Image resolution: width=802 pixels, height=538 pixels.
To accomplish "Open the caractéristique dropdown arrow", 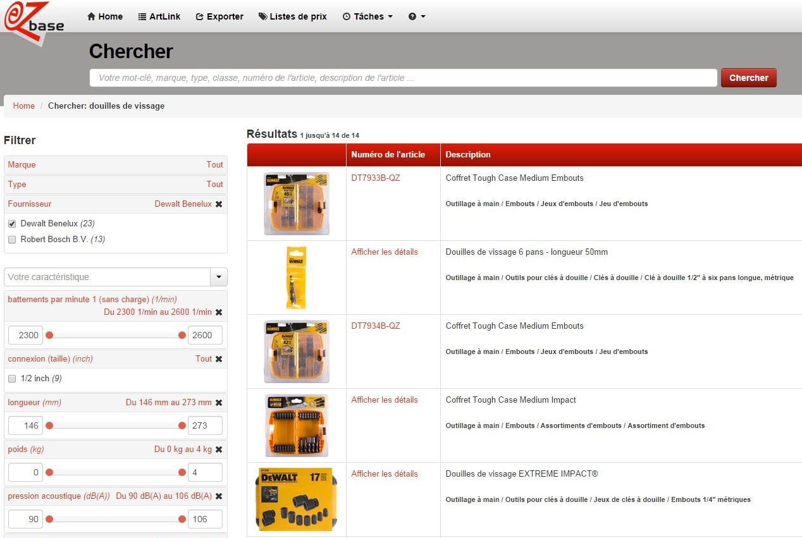I will [x=219, y=277].
